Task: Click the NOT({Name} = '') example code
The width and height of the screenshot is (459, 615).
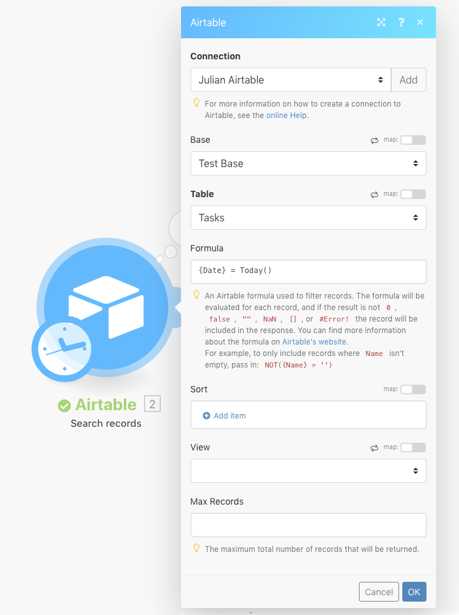Action: (298, 365)
